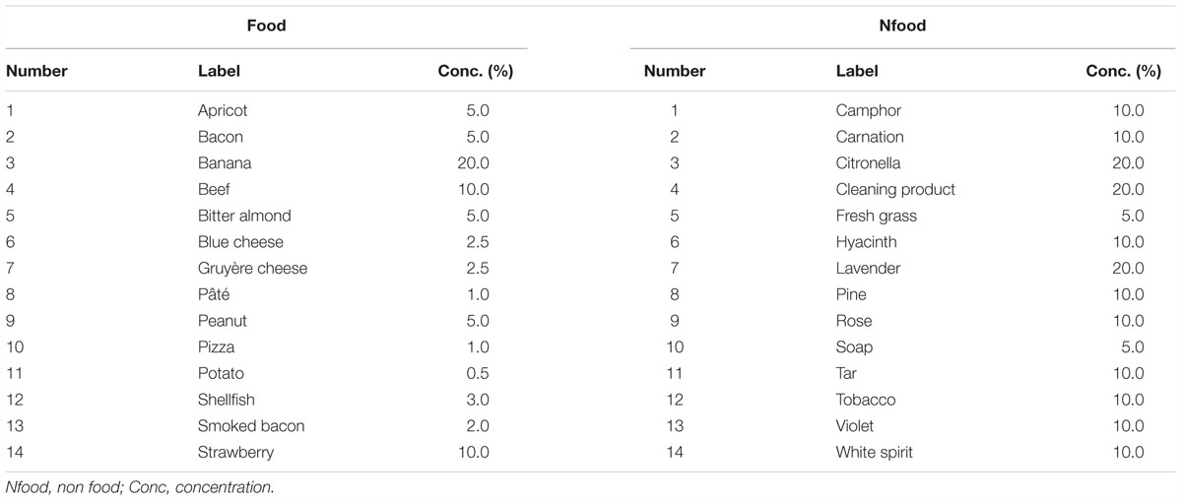Click the Shellfish concentration value 3.0
Viewport: 1182px width, 501px height.
pyautogui.click(x=477, y=400)
